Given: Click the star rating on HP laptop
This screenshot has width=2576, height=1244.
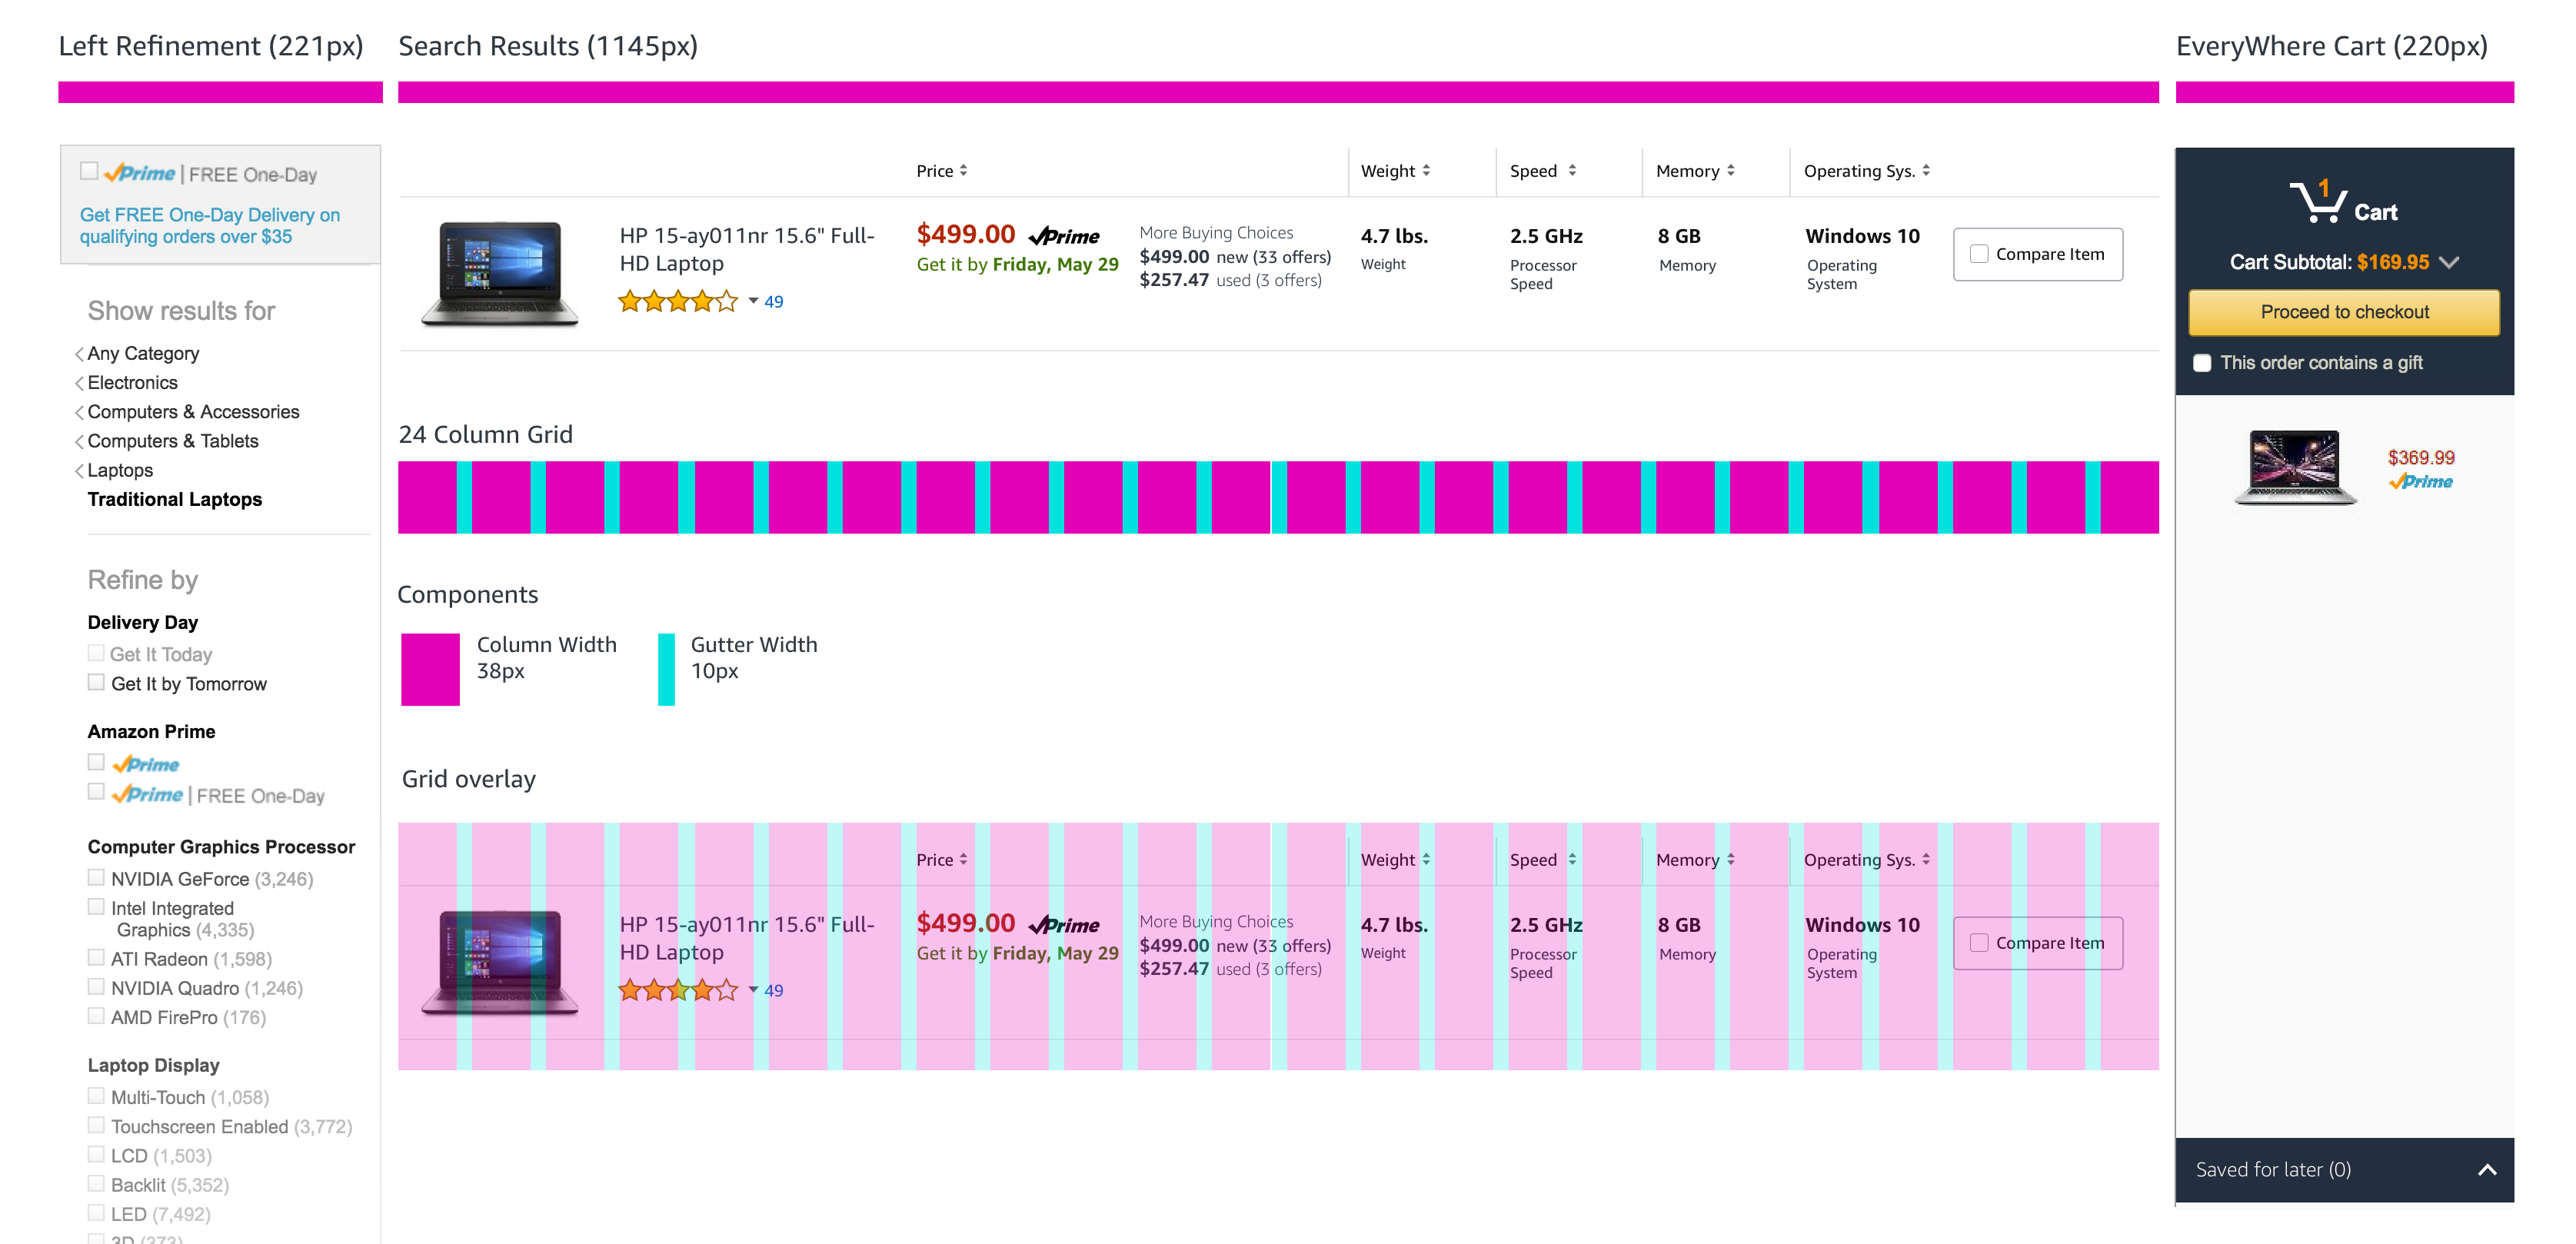Looking at the screenshot, I should [677, 301].
